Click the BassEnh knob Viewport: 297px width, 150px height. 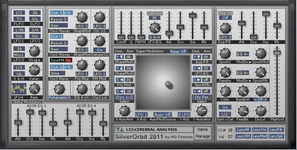coord(243,91)
